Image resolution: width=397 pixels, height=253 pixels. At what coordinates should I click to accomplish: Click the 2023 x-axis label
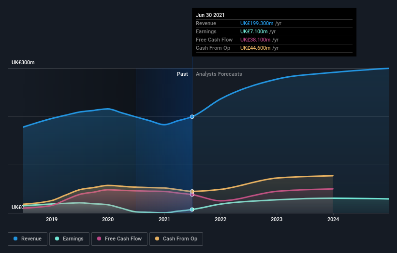[x=277, y=219]
